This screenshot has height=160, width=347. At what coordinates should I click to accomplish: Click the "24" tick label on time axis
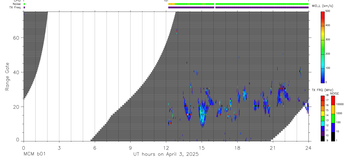[x=309, y=148]
